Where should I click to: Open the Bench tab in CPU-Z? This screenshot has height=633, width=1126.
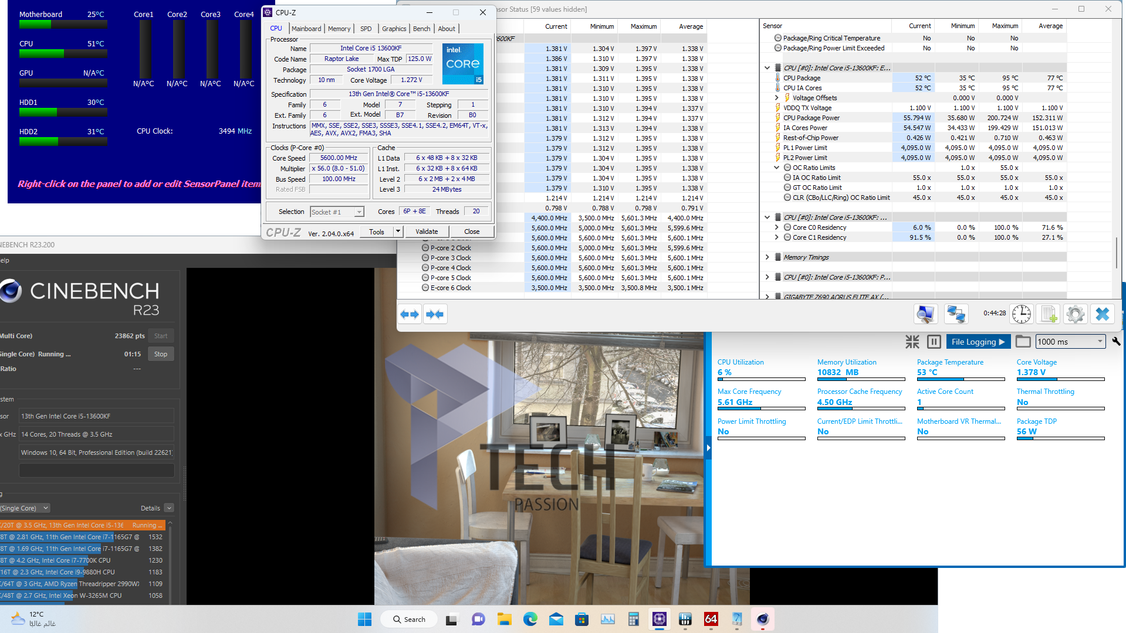(x=421, y=29)
